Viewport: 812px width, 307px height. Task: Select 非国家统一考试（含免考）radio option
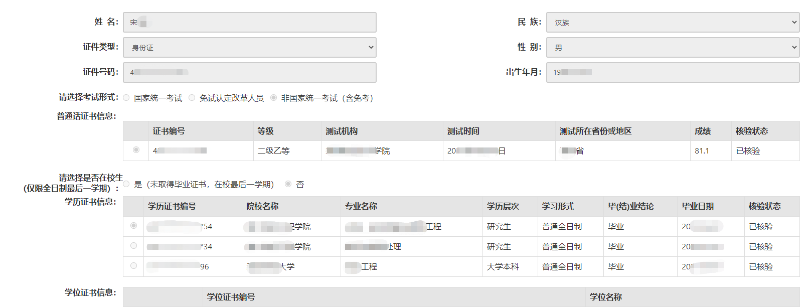(x=273, y=98)
